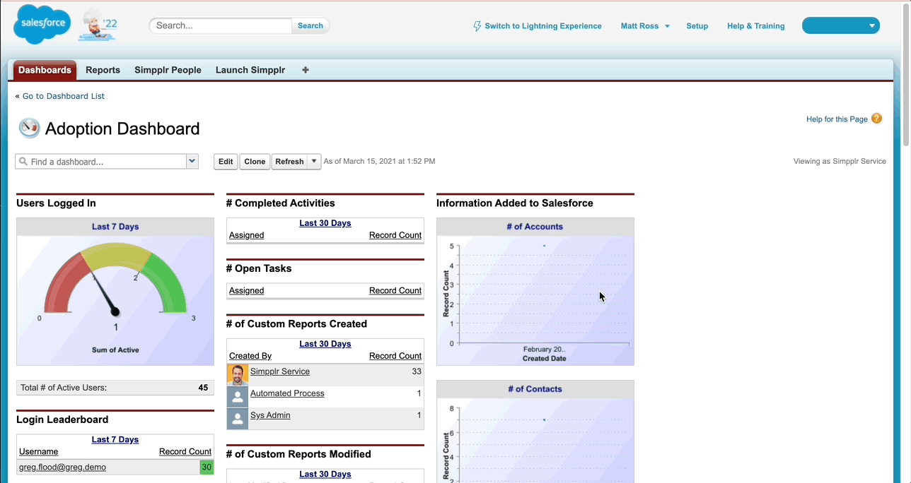Viewport: 911px width, 483px height.
Task: Click the Salesforce cloud logo
Action: [x=41, y=23]
